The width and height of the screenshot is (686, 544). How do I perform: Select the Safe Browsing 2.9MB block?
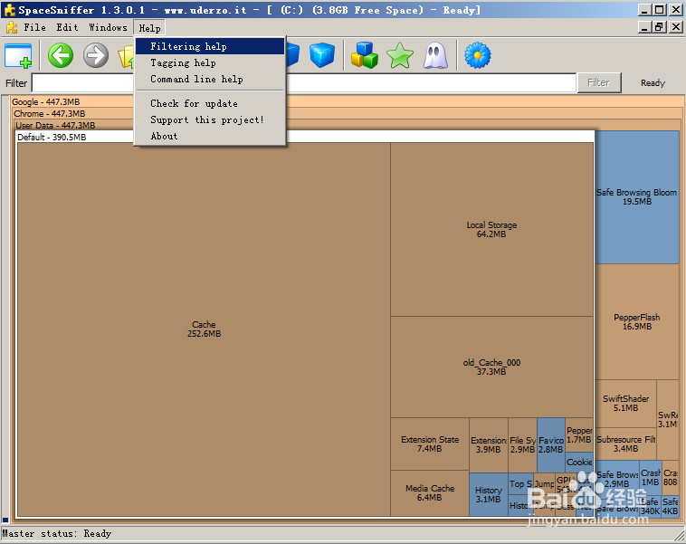tap(617, 479)
